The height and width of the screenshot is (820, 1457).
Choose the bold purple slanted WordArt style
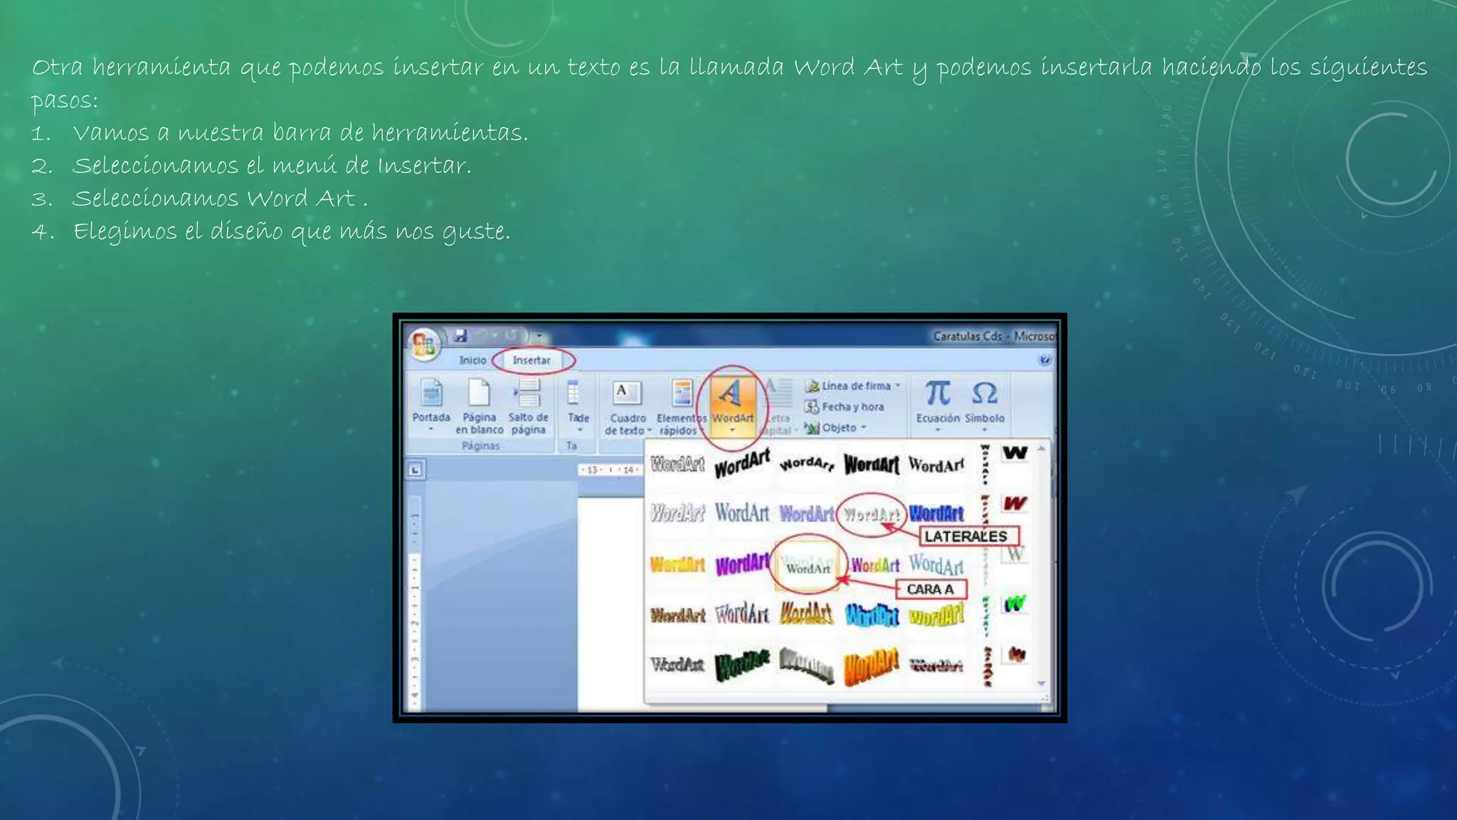[742, 564]
